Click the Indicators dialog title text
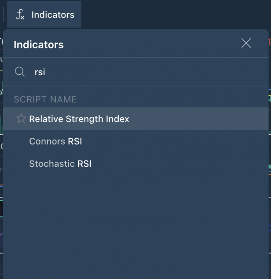The image size is (271, 279). point(39,45)
